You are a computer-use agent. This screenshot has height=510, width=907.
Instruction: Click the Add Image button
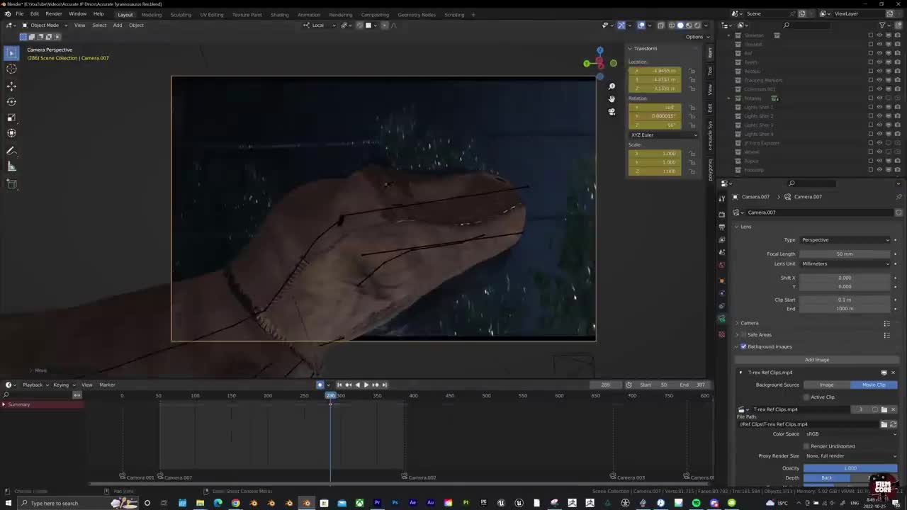pyautogui.click(x=816, y=360)
